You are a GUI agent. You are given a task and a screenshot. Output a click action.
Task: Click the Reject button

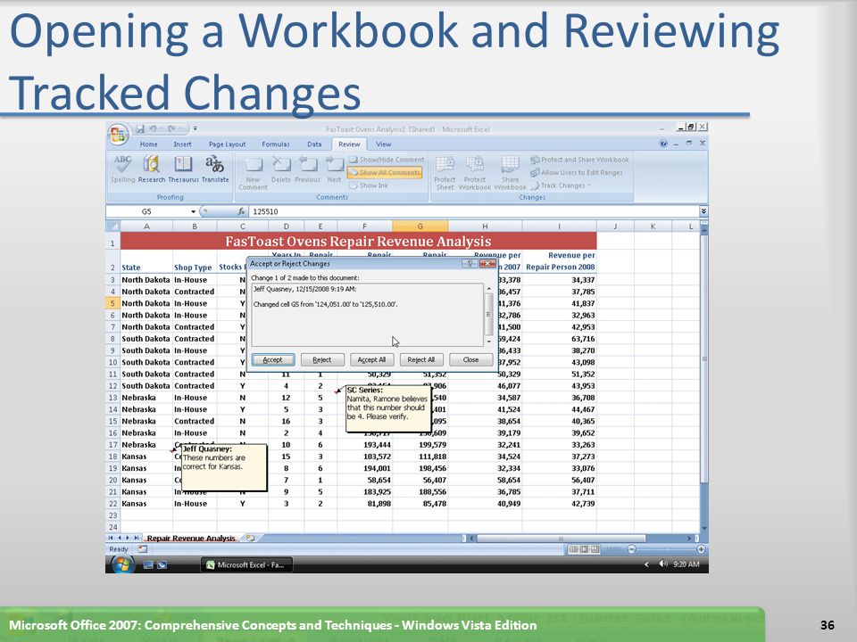pos(322,359)
